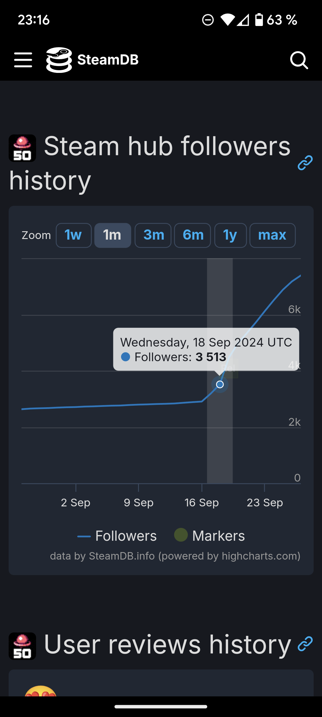Viewport: 322px width, 717px height.
Task: Copy link to Steam hub followers section
Action: pyautogui.click(x=305, y=163)
